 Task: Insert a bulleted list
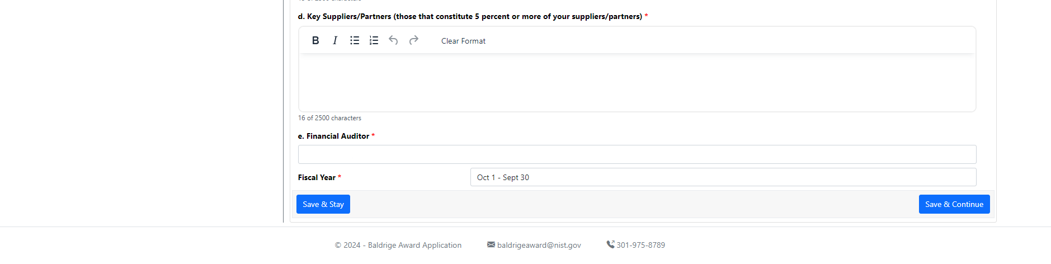(355, 40)
